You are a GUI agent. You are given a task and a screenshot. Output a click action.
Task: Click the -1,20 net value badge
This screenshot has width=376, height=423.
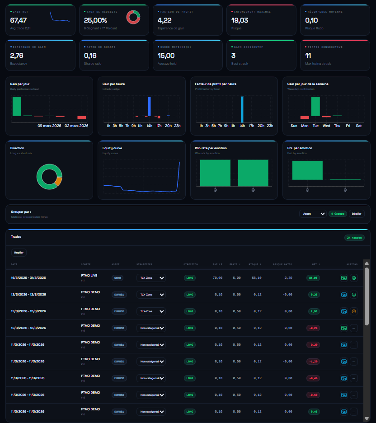tap(313, 362)
